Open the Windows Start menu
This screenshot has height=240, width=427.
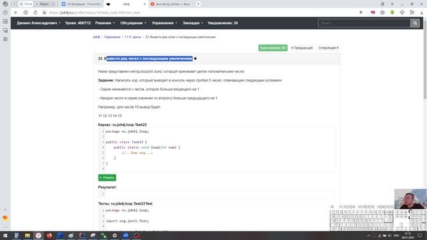click(5, 235)
